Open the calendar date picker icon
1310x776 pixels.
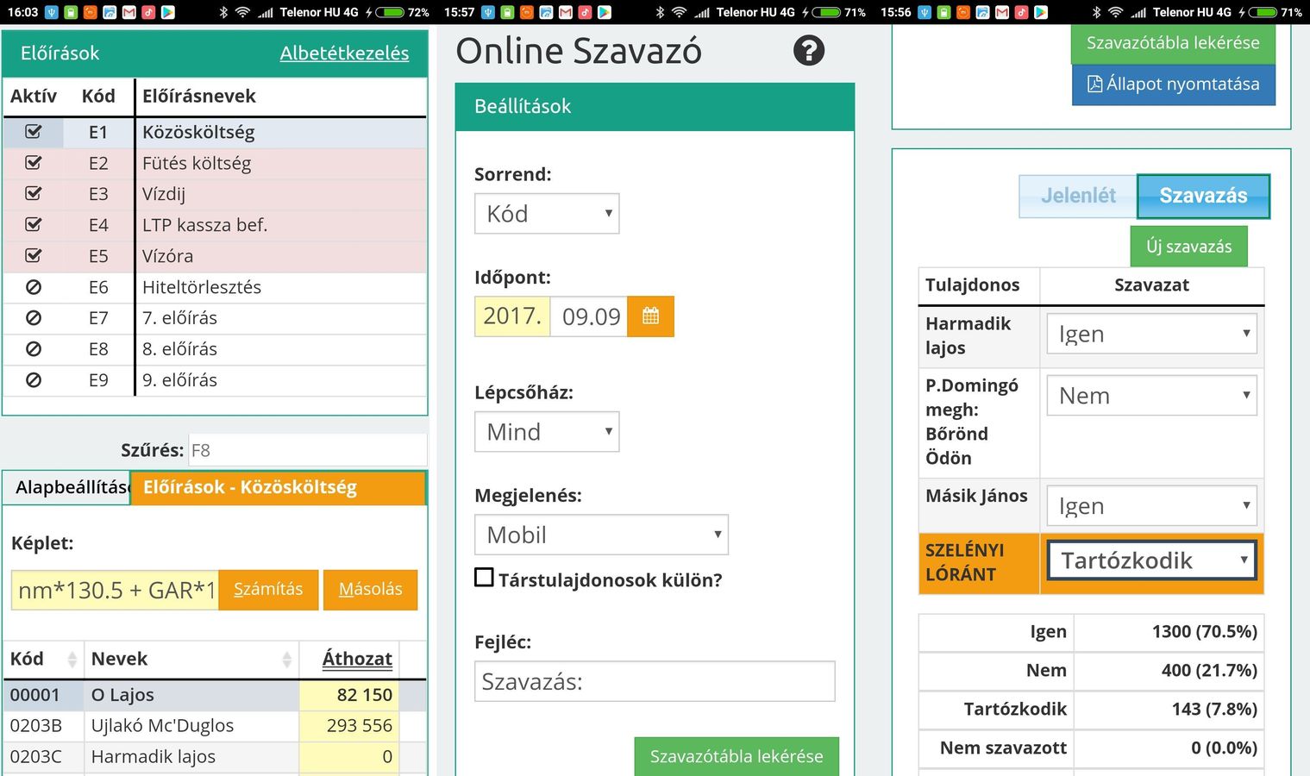[650, 316]
